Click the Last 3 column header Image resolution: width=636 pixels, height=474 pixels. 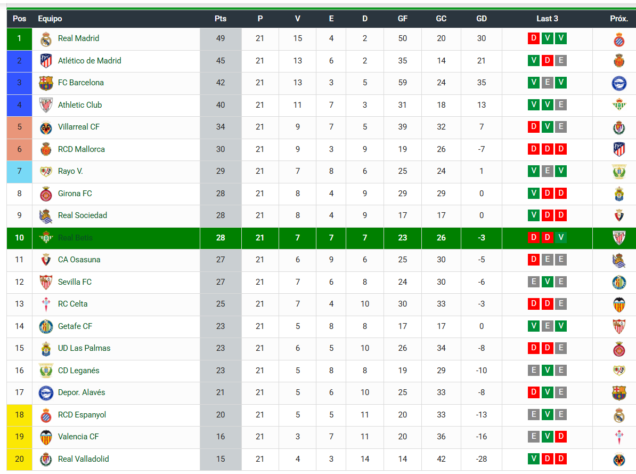[547, 19]
